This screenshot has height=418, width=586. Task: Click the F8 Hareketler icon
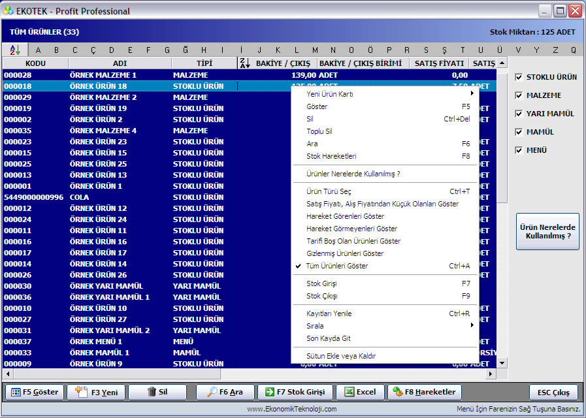click(x=398, y=392)
